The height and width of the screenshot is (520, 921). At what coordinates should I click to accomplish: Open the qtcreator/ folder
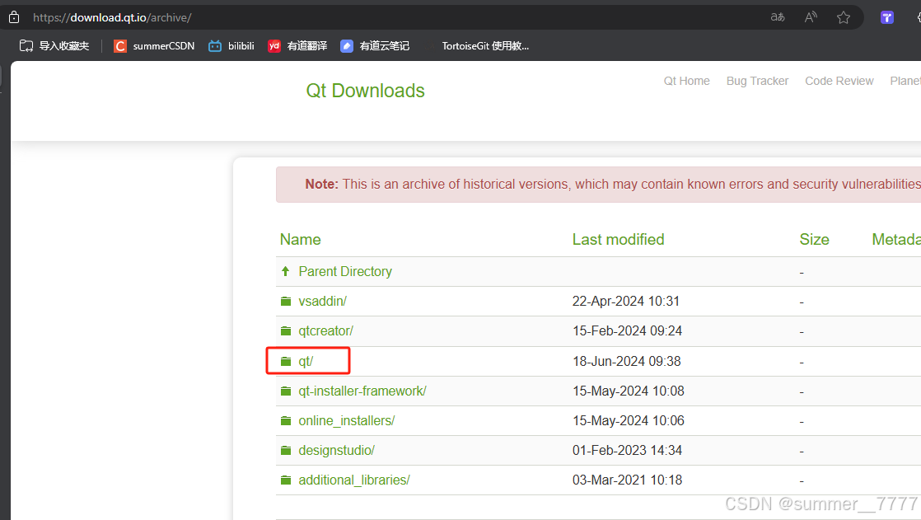[325, 331]
